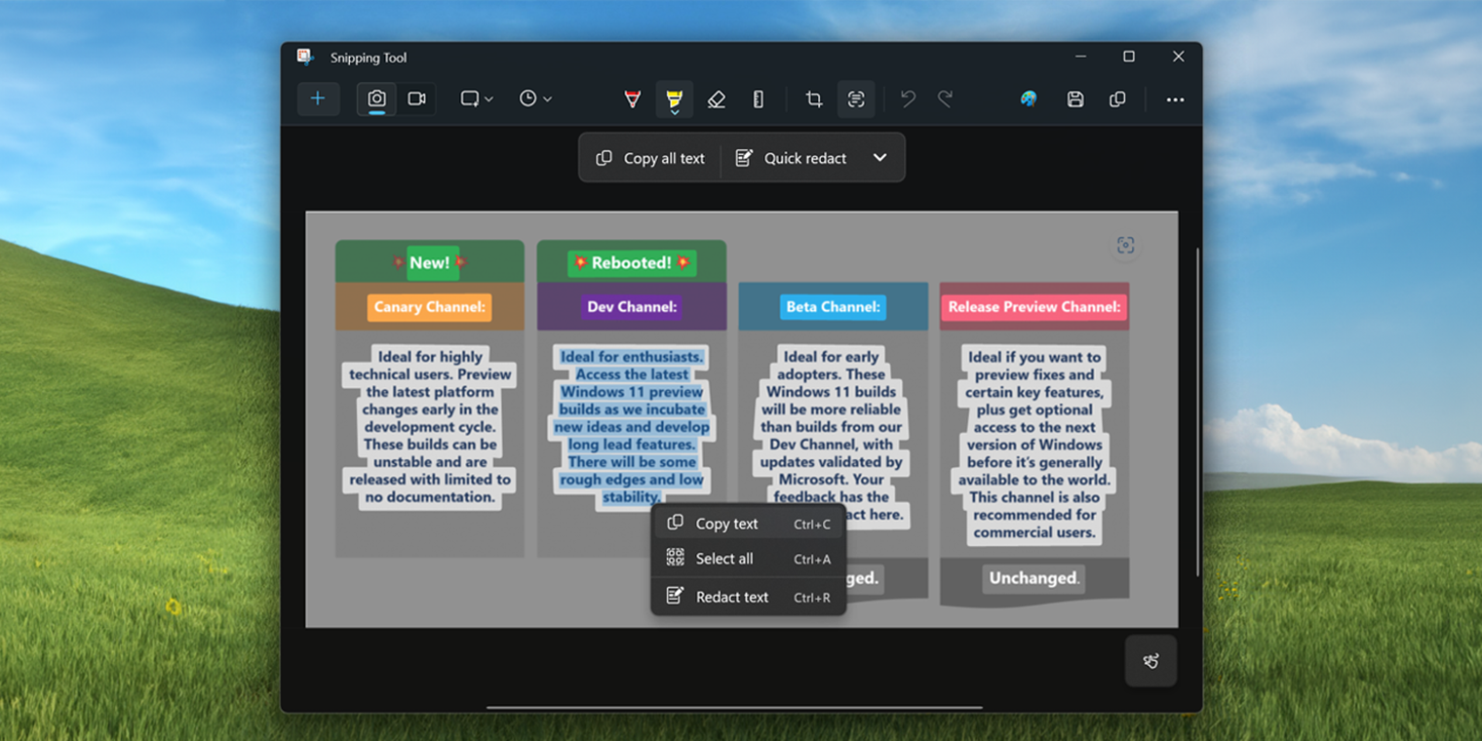Open the capture delay dropdown

(x=534, y=98)
